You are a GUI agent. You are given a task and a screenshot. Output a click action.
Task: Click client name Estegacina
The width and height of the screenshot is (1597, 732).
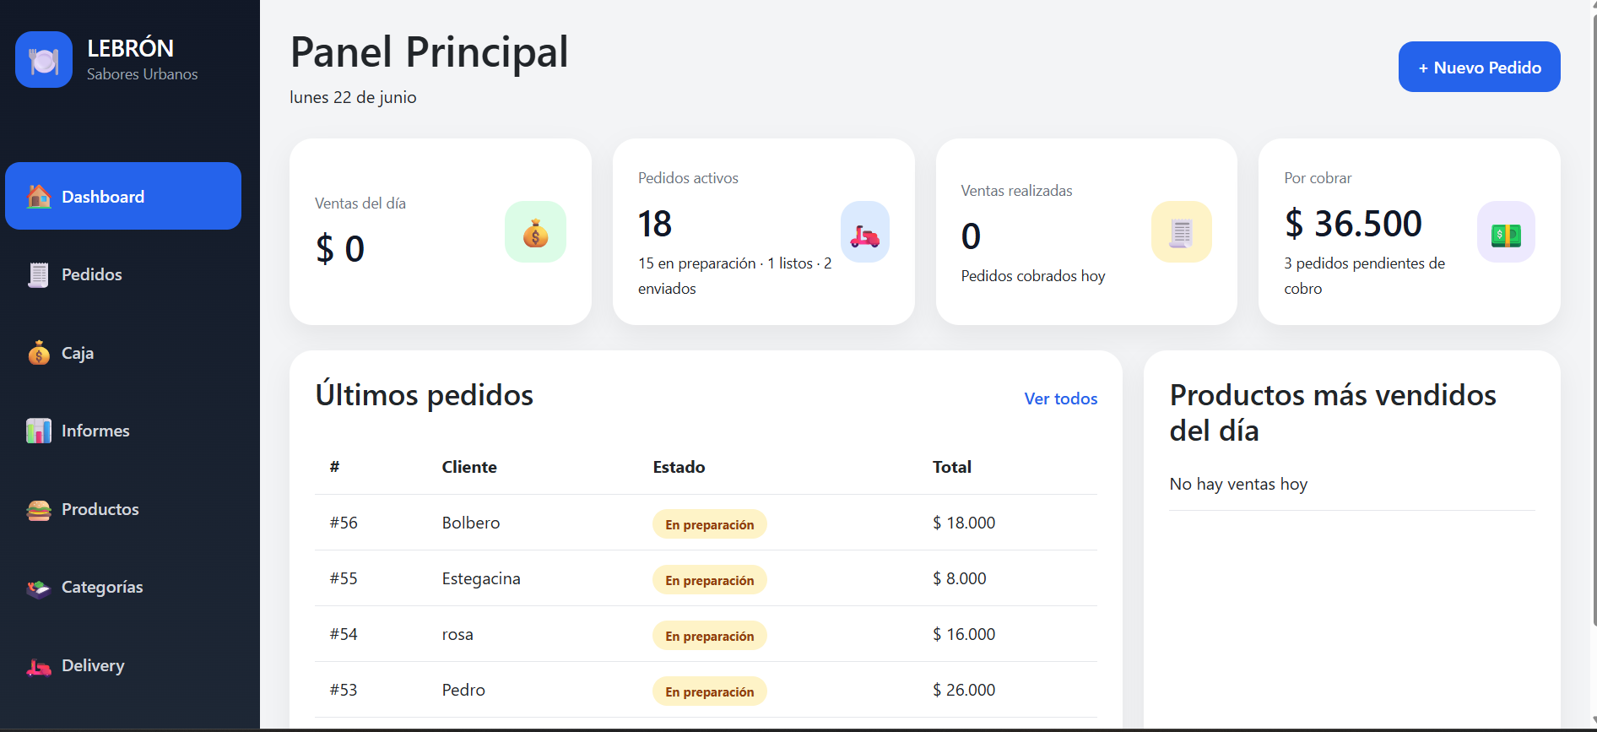point(481,578)
